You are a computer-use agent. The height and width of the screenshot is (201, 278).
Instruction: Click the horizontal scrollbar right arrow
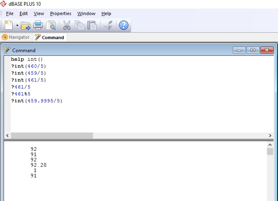coord(270,135)
